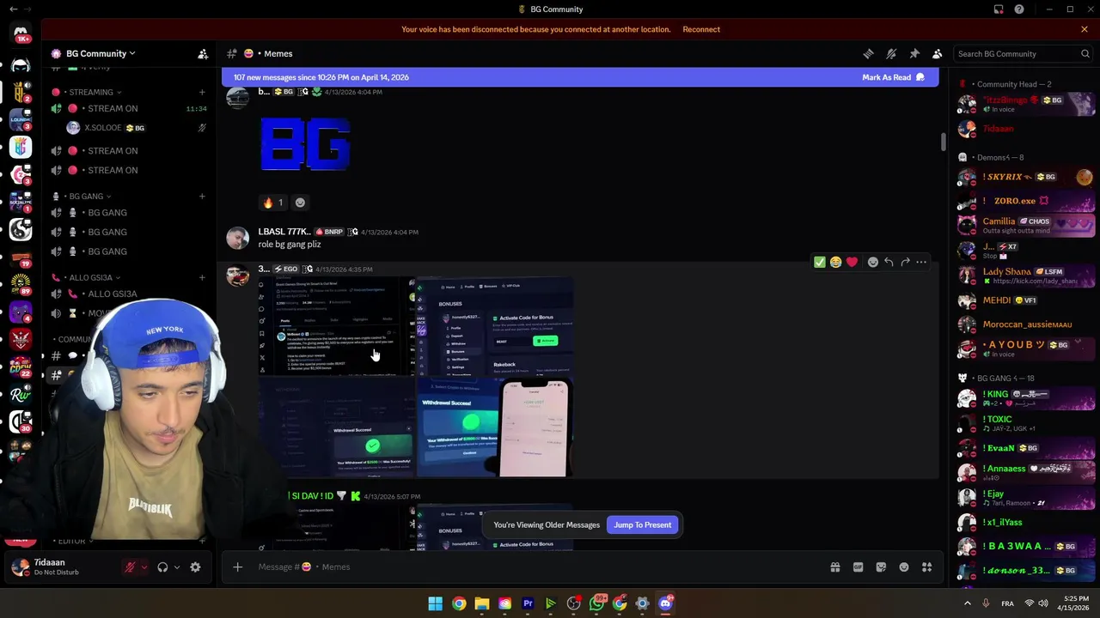1100x618 pixels.
Task: Open headphone output options arrow
Action: 176,566
